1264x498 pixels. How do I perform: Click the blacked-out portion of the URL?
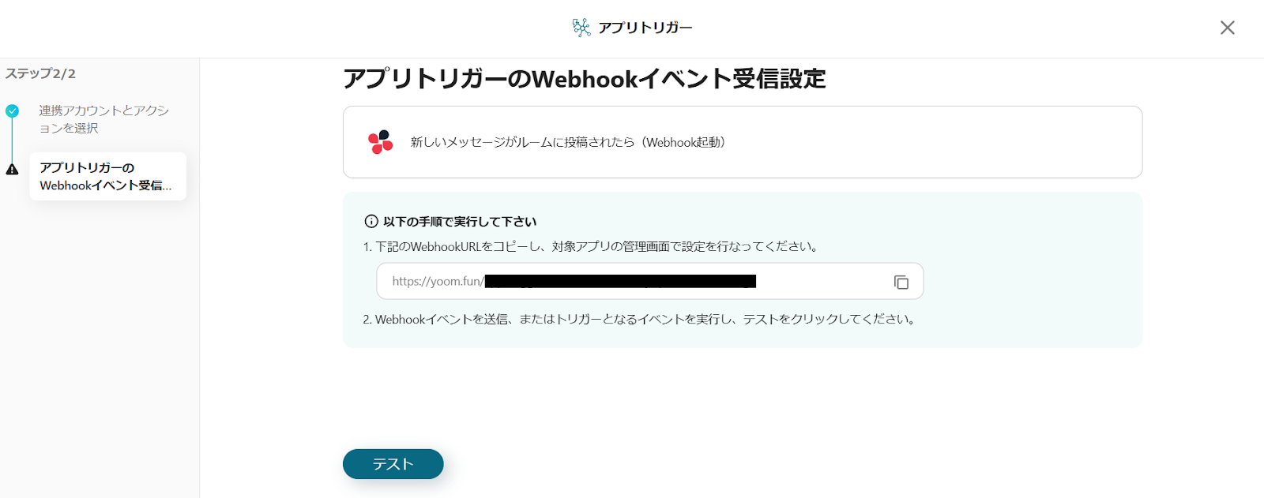pyautogui.click(x=620, y=281)
